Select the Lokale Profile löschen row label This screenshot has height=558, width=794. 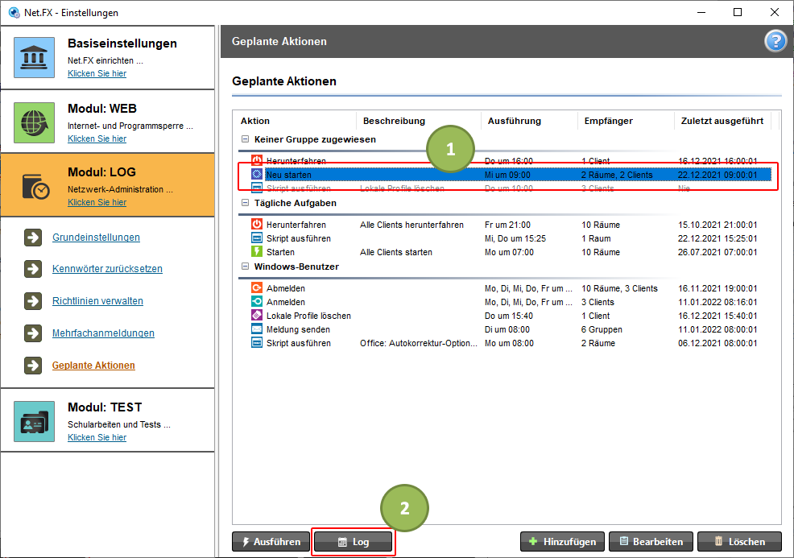tap(308, 316)
